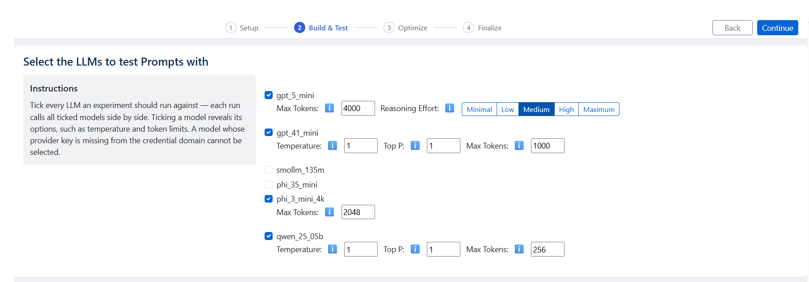Jump to the Finalize step
Image resolution: width=809 pixels, height=282 pixels.
coord(482,28)
